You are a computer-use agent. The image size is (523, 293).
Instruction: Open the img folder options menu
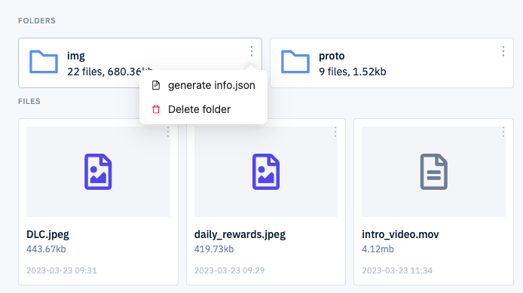252,51
